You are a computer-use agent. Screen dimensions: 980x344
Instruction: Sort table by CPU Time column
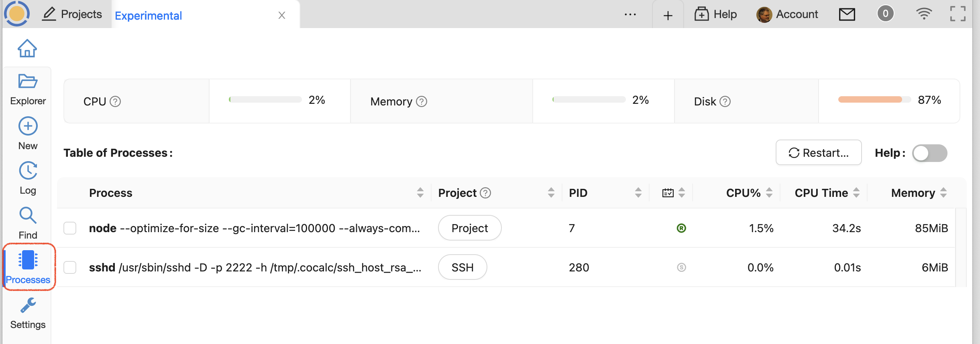(856, 193)
